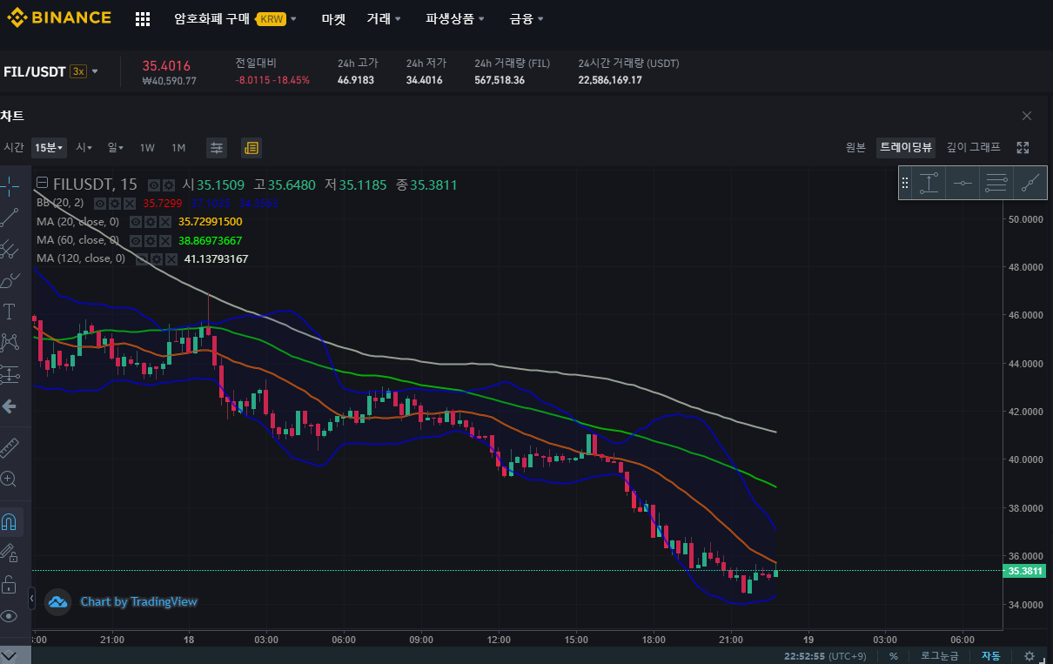Open 암호화폐 구매 KRW dropdown menu
1053x664 pixels.
(235, 18)
